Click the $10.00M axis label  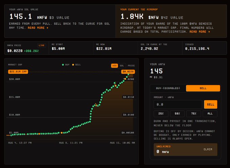[15, 115]
